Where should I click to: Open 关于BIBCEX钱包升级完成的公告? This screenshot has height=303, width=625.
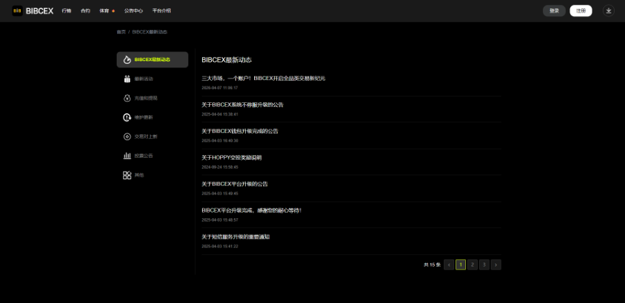pyautogui.click(x=240, y=131)
